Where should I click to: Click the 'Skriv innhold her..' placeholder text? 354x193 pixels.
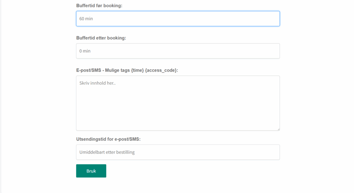click(97, 83)
